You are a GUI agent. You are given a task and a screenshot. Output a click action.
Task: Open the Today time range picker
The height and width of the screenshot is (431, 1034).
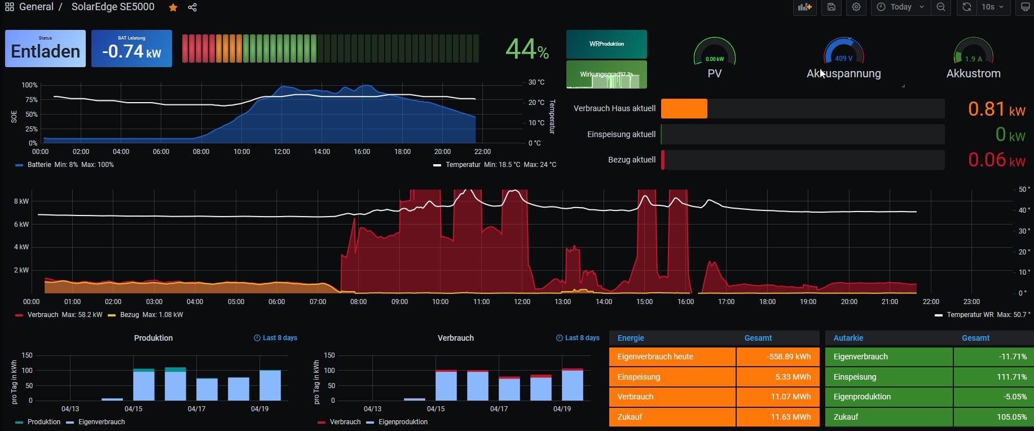tap(900, 7)
